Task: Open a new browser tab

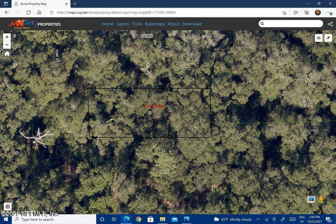Action: 75,4
